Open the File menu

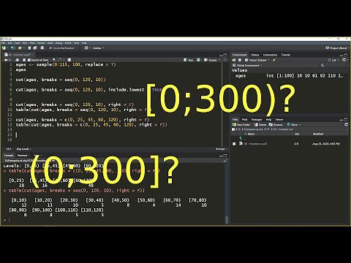point(4,43)
